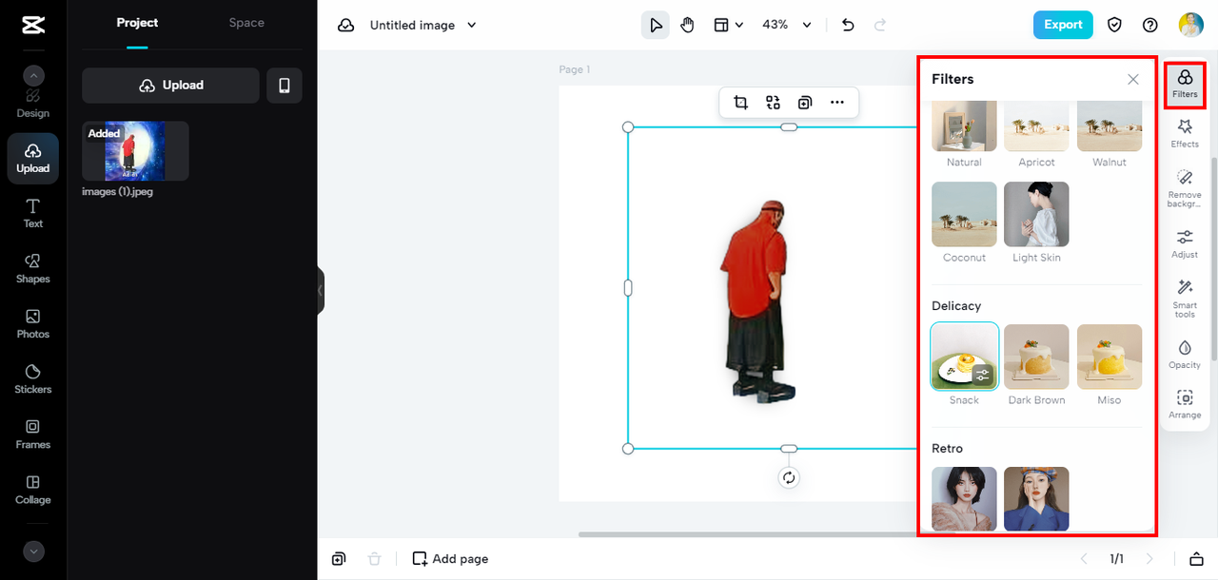
Task: Open the CapCut home logo
Action: pyautogui.click(x=32, y=26)
